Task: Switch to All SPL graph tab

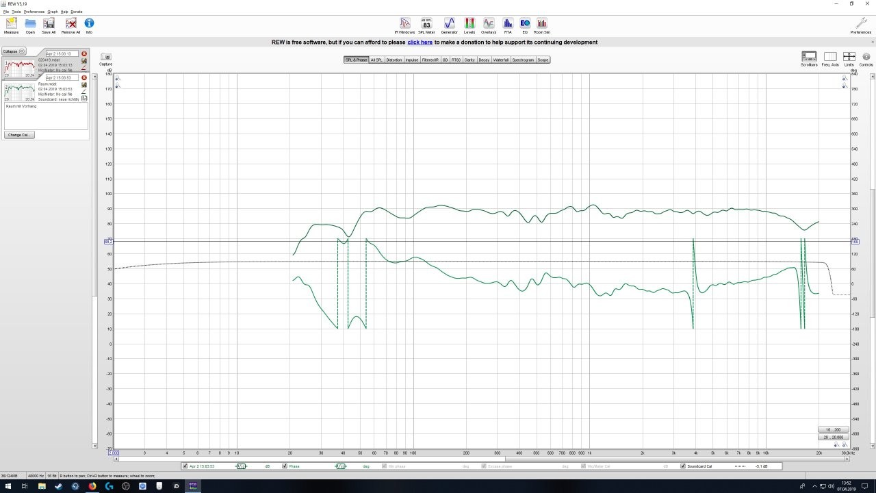Action: (x=376, y=60)
